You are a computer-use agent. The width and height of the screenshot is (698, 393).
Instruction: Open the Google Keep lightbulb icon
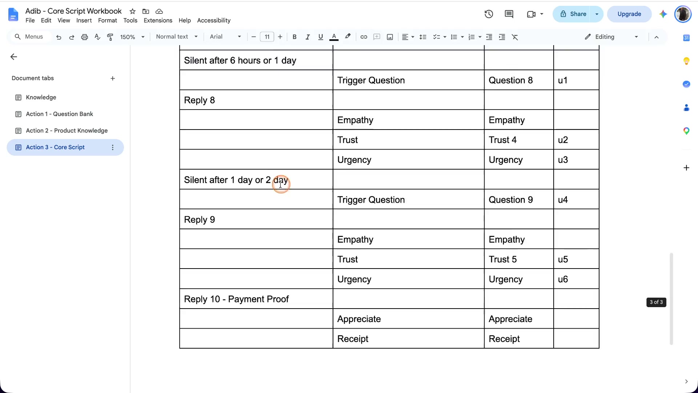coord(686,61)
